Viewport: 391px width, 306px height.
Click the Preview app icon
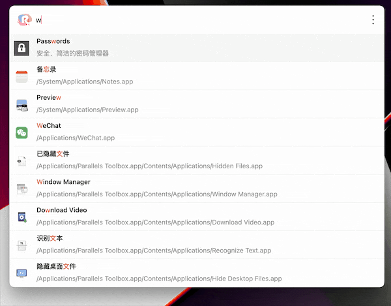[22, 104]
